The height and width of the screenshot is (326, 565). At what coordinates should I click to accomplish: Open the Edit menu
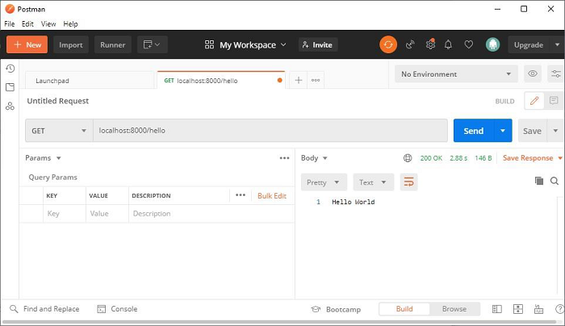[x=27, y=23]
